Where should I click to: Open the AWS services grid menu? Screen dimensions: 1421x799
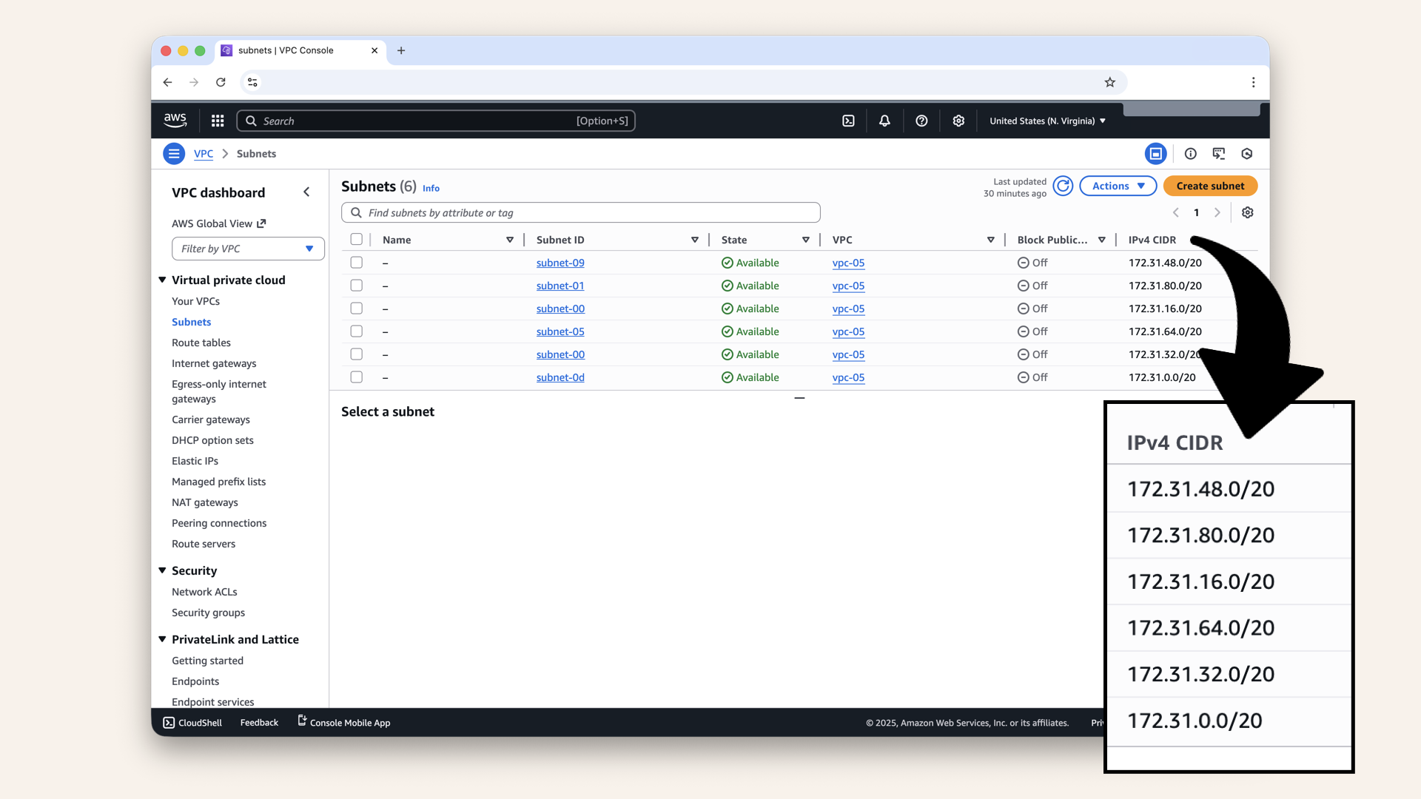click(x=218, y=121)
